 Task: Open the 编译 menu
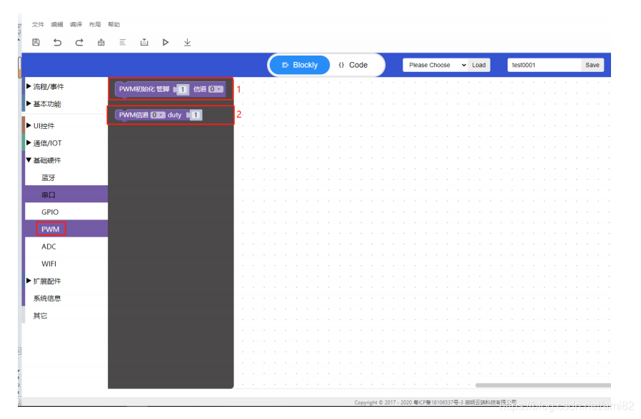pos(76,24)
